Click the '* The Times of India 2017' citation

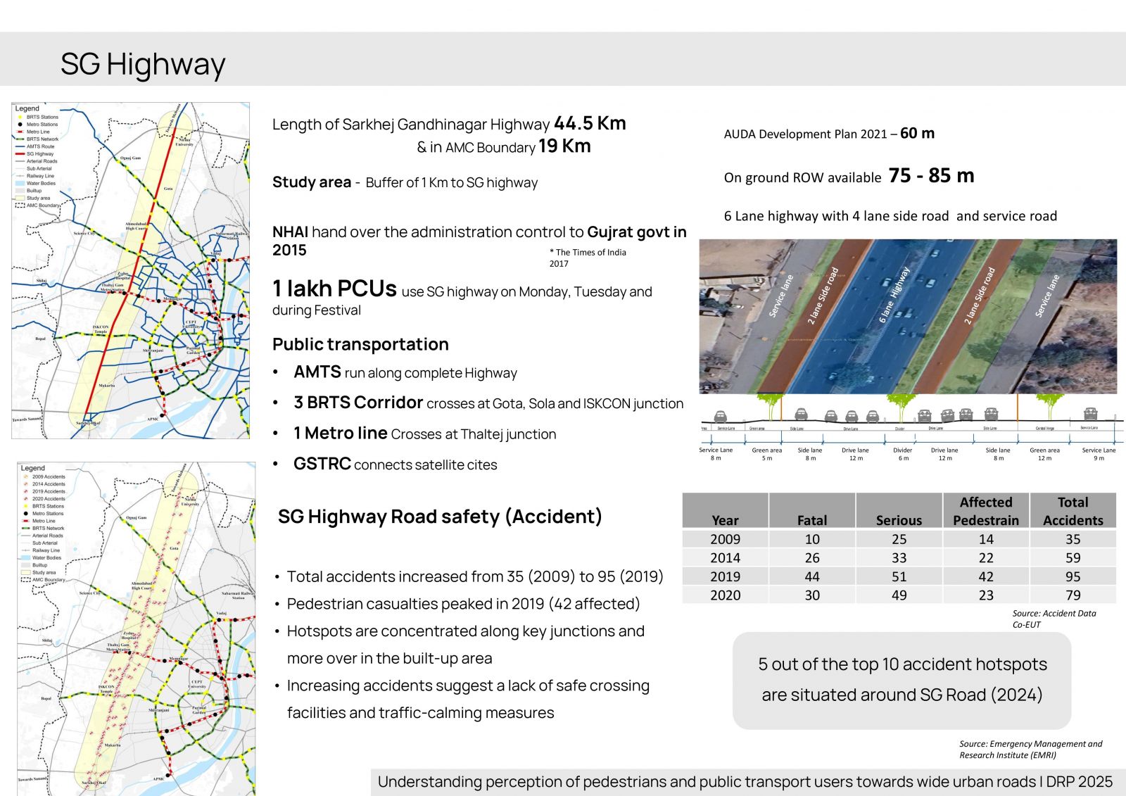coord(588,258)
